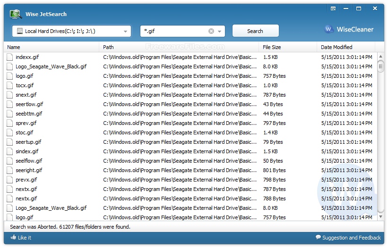Viewport: 388px width, 248px height.
Task: Sort results by File Size column header
Action: pos(288,47)
